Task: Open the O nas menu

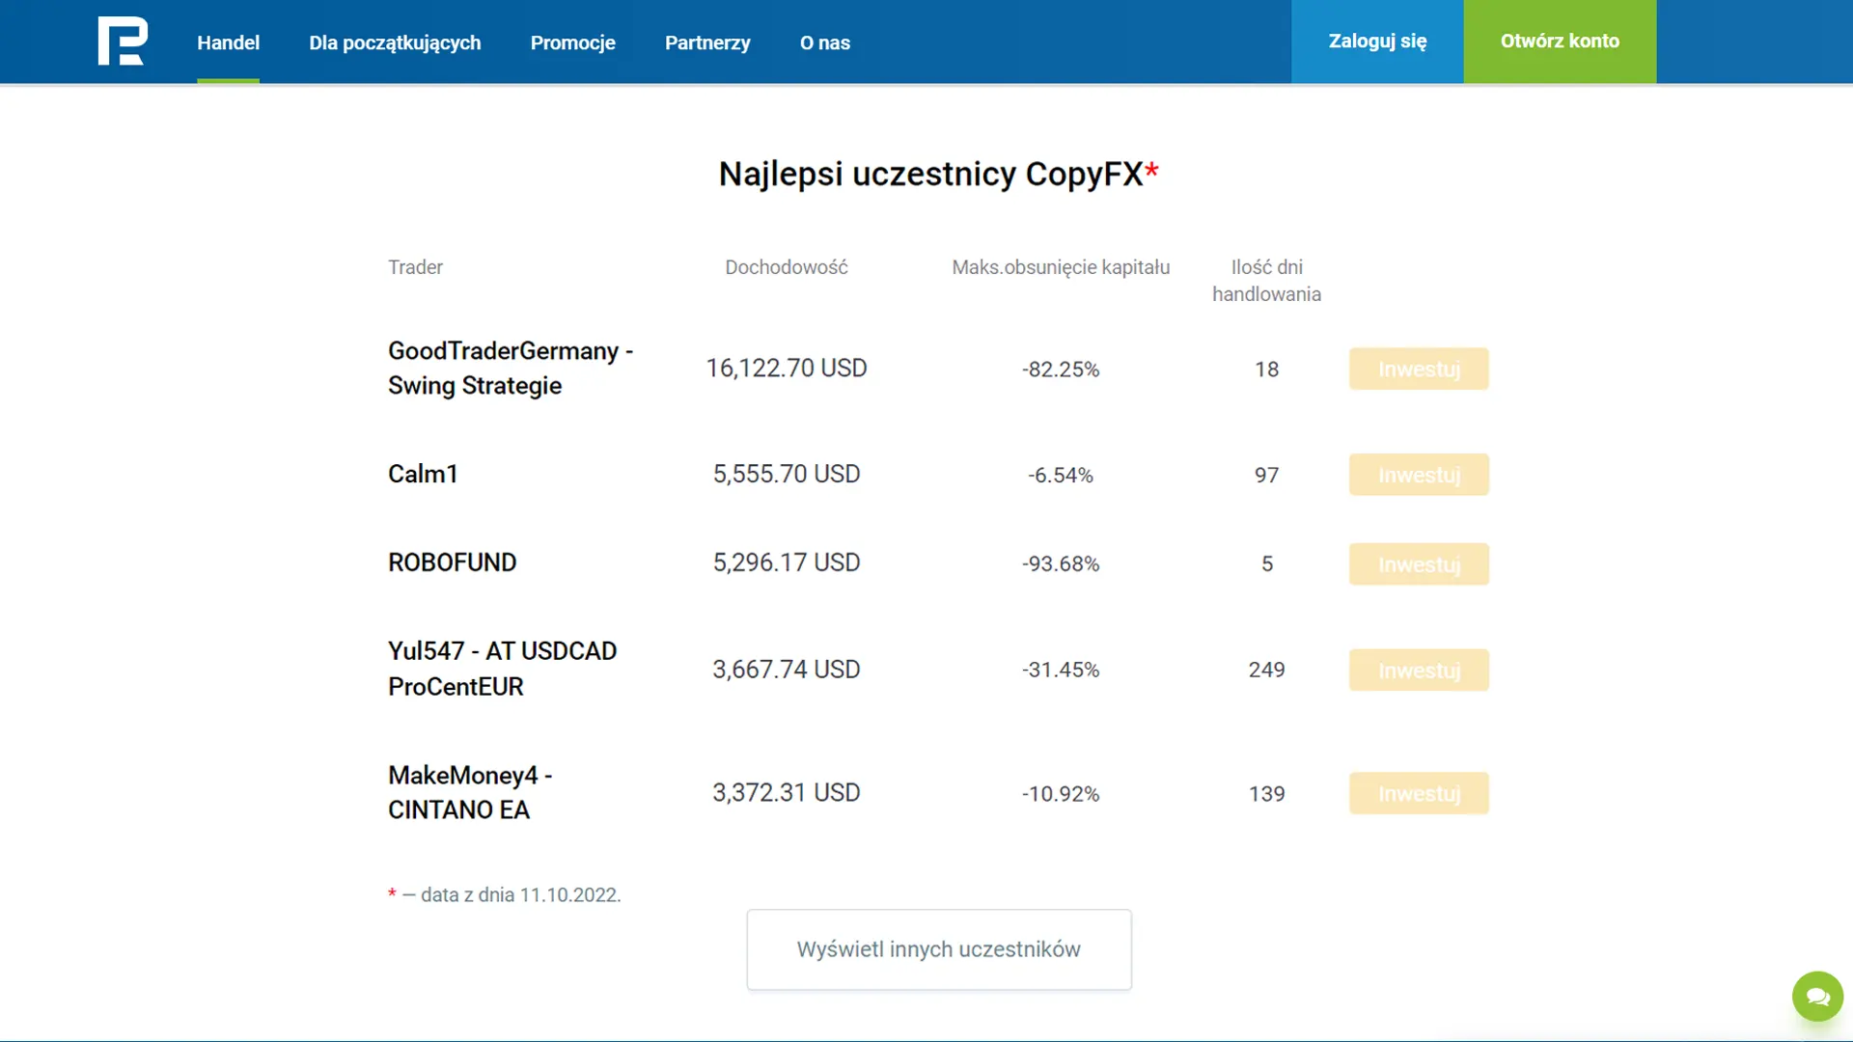Action: pos(825,42)
